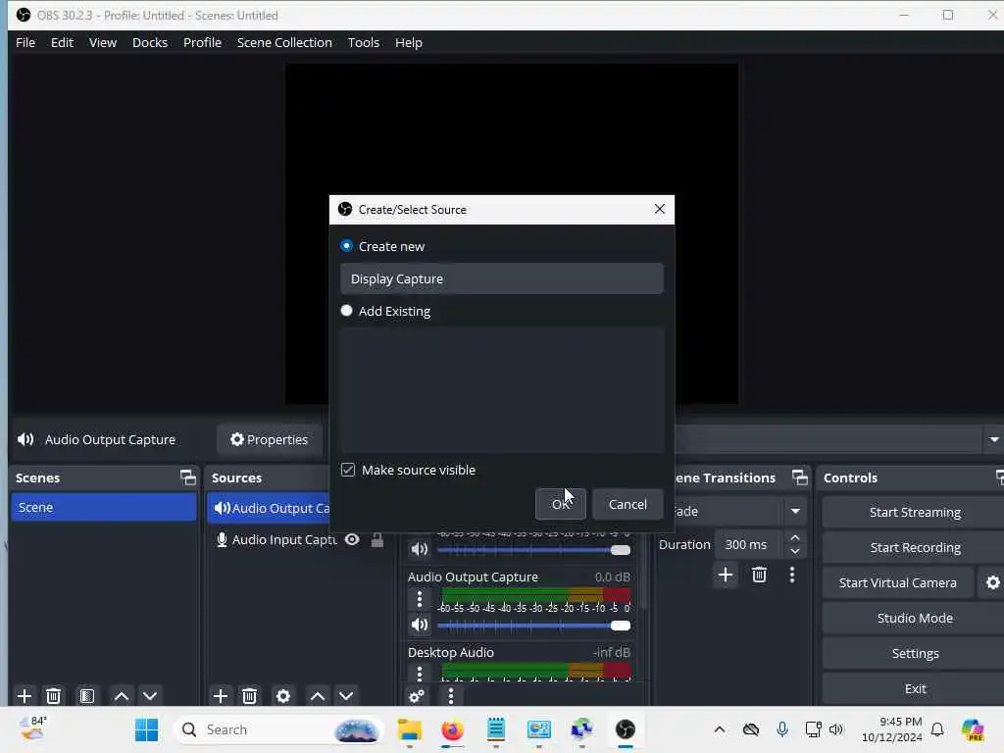
Task: Open transition properties three-dot menu
Action: click(x=792, y=575)
